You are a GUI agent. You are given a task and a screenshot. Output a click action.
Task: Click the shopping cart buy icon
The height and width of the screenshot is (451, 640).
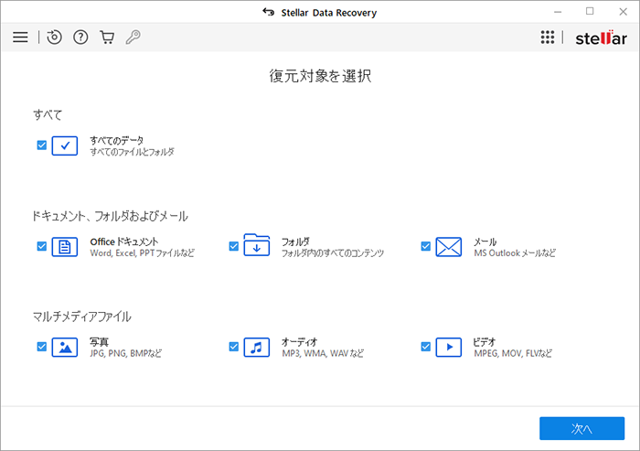(x=107, y=38)
